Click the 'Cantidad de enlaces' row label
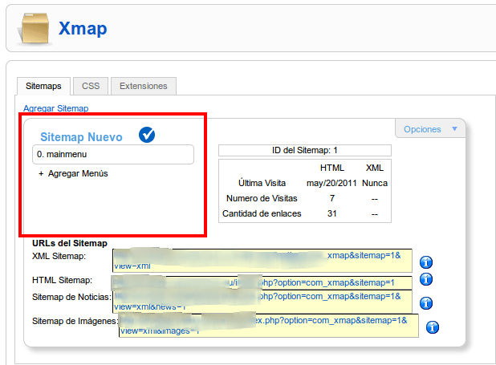 click(262, 213)
